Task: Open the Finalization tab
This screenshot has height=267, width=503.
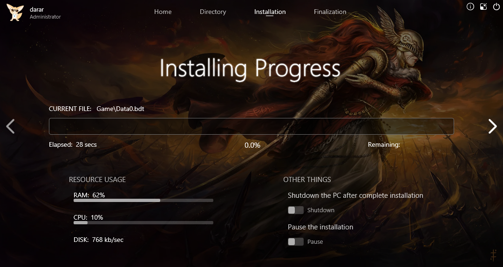Action: pos(330,12)
